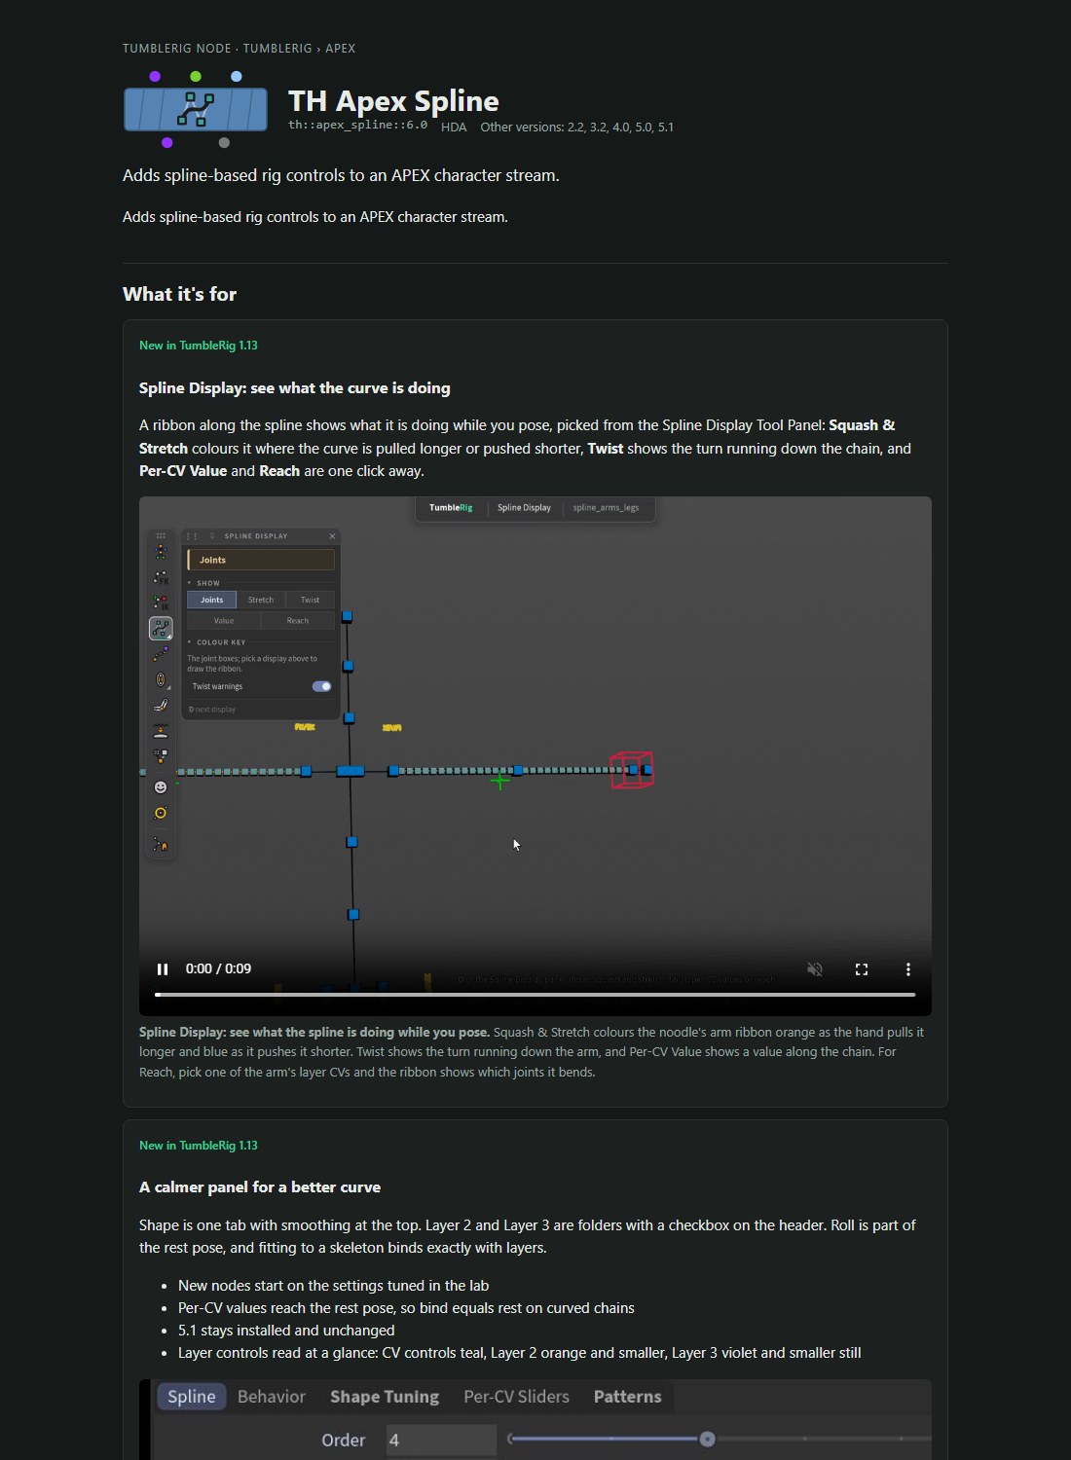Open video more options menu
The image size is (1071, 1460).
coord(908,968)
